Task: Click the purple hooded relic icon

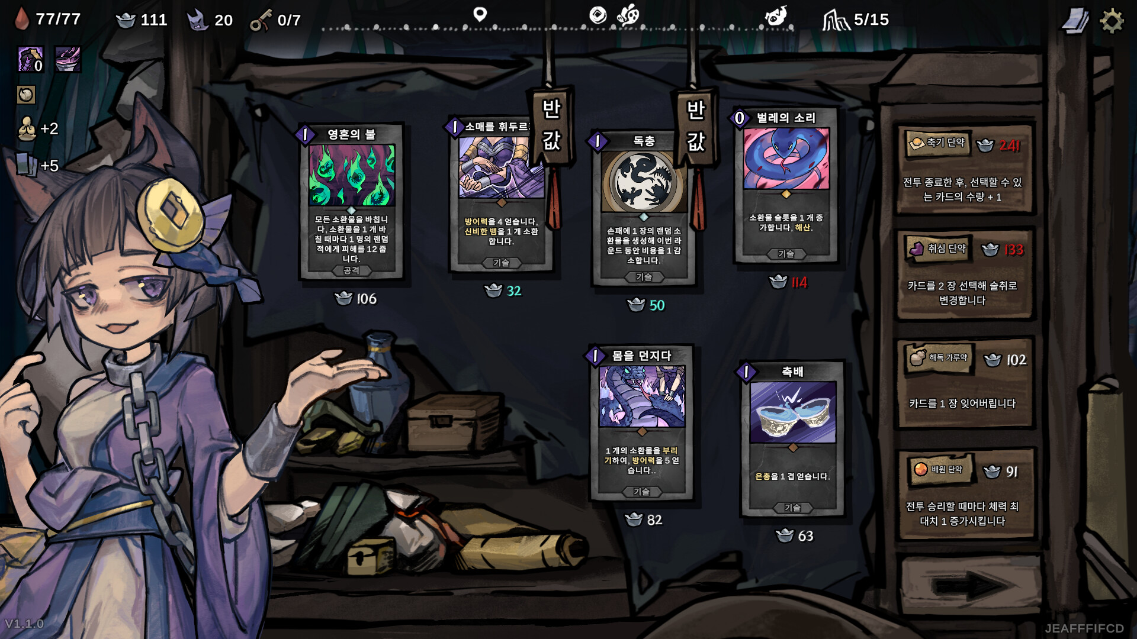Action: pos(30,60)
